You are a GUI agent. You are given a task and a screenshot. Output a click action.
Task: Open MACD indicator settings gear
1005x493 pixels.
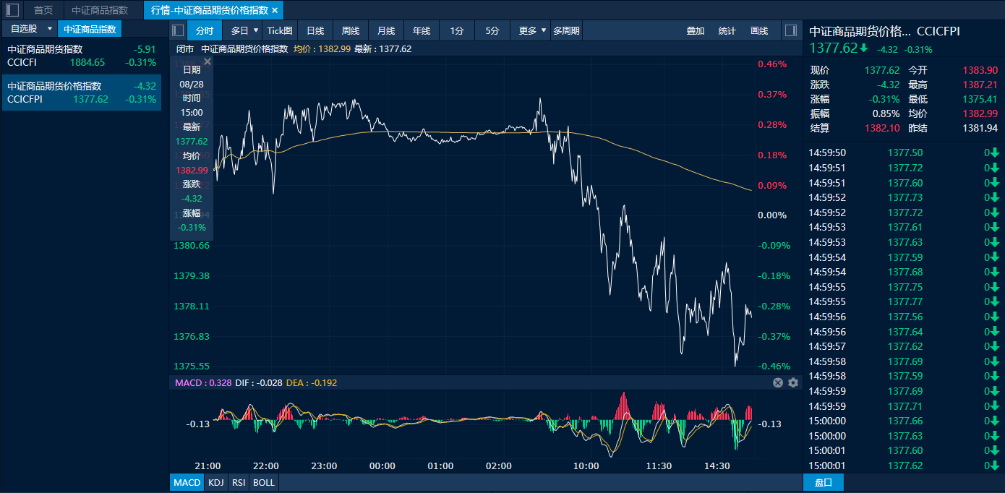(793, 383)
